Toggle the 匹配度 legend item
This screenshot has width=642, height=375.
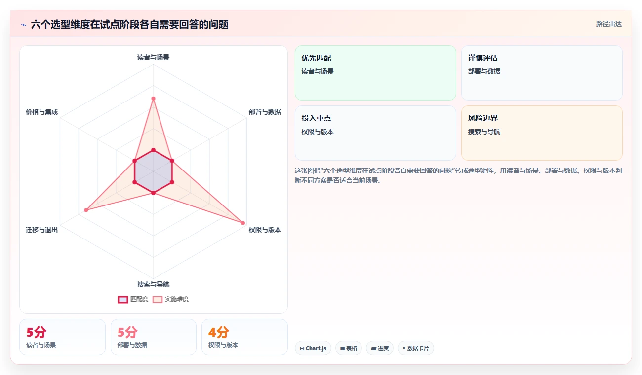click(x=133, y=299)
